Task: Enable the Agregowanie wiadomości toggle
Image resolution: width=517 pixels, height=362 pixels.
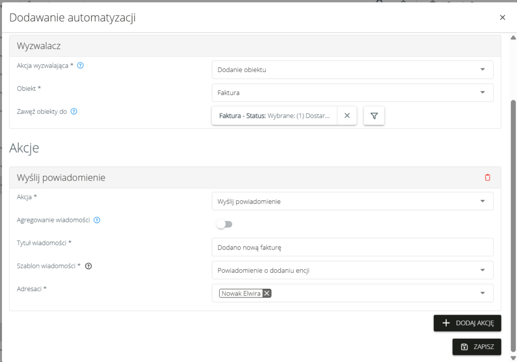Action: click(x=224, y=224)
